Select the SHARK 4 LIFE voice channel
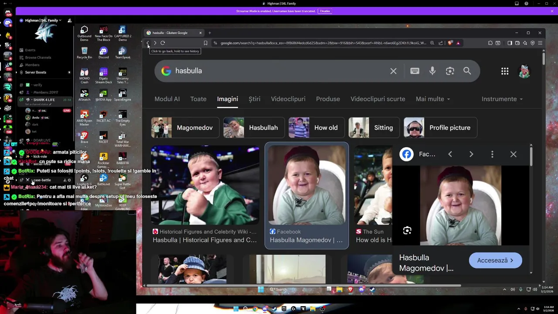 tap(44, 100)
